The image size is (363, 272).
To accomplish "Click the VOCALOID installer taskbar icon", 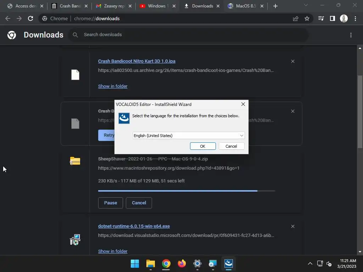I will (229, 263).
